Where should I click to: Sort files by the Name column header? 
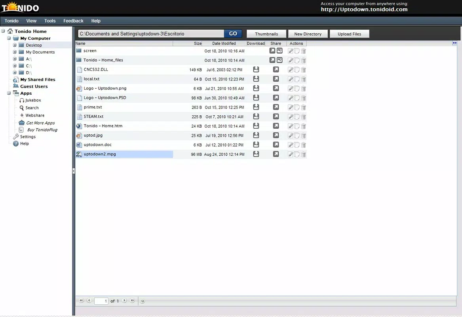pos(124,43)
